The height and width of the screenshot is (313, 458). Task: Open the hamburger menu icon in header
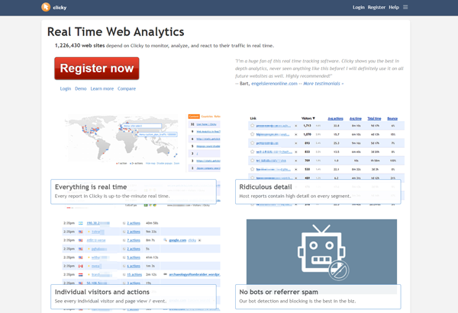405,7
